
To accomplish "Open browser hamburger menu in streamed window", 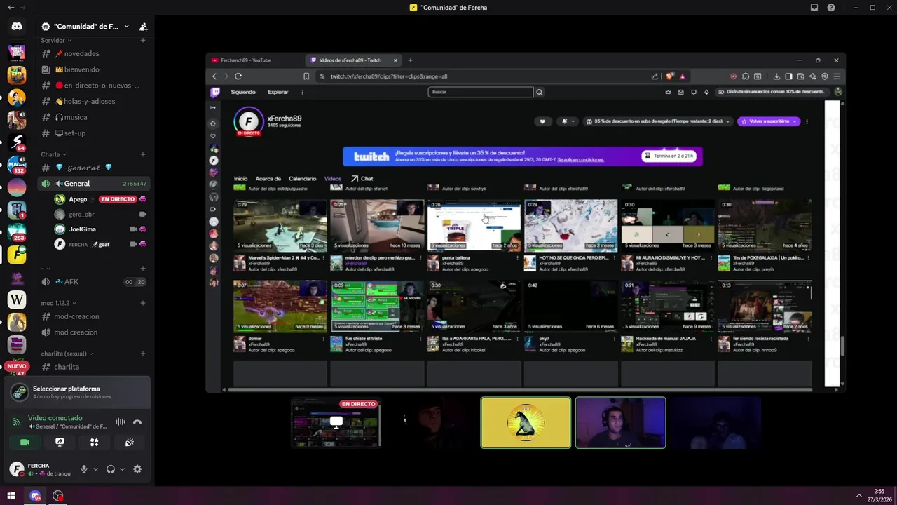I will click(837, 76).
